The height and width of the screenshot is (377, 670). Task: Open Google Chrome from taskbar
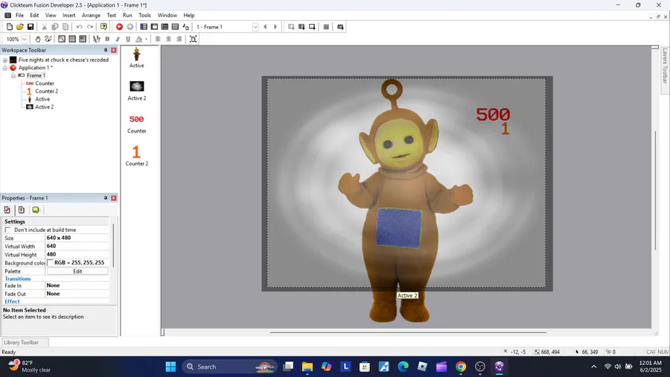461,367
